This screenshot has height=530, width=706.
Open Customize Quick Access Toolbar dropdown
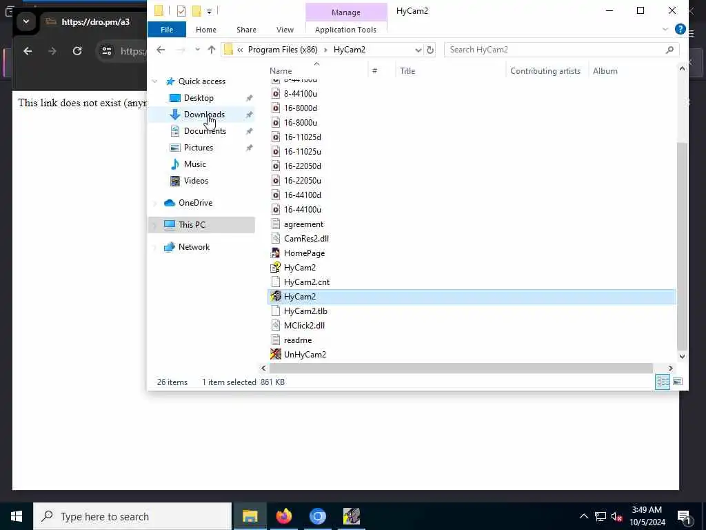(x=210, y=11)
